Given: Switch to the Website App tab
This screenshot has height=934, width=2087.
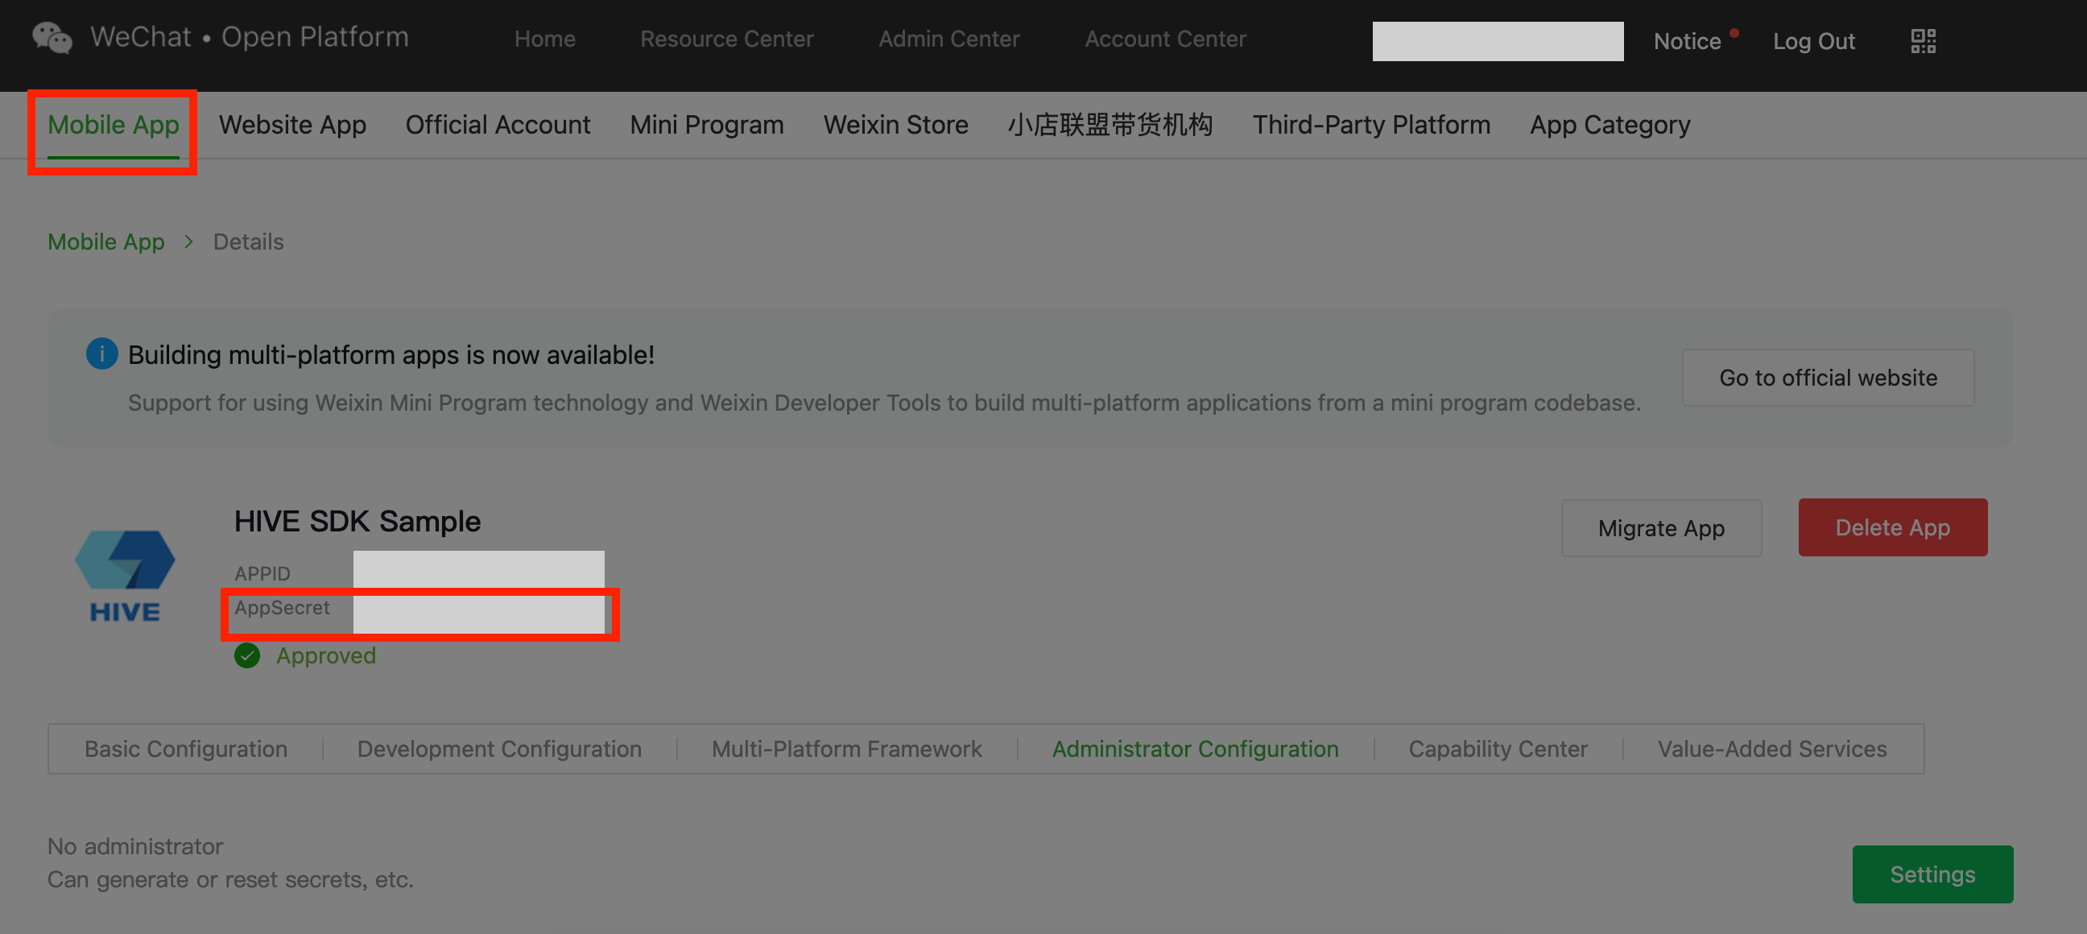Looking at the screenshot, I should pyautogui.click(x=291, y=125).
